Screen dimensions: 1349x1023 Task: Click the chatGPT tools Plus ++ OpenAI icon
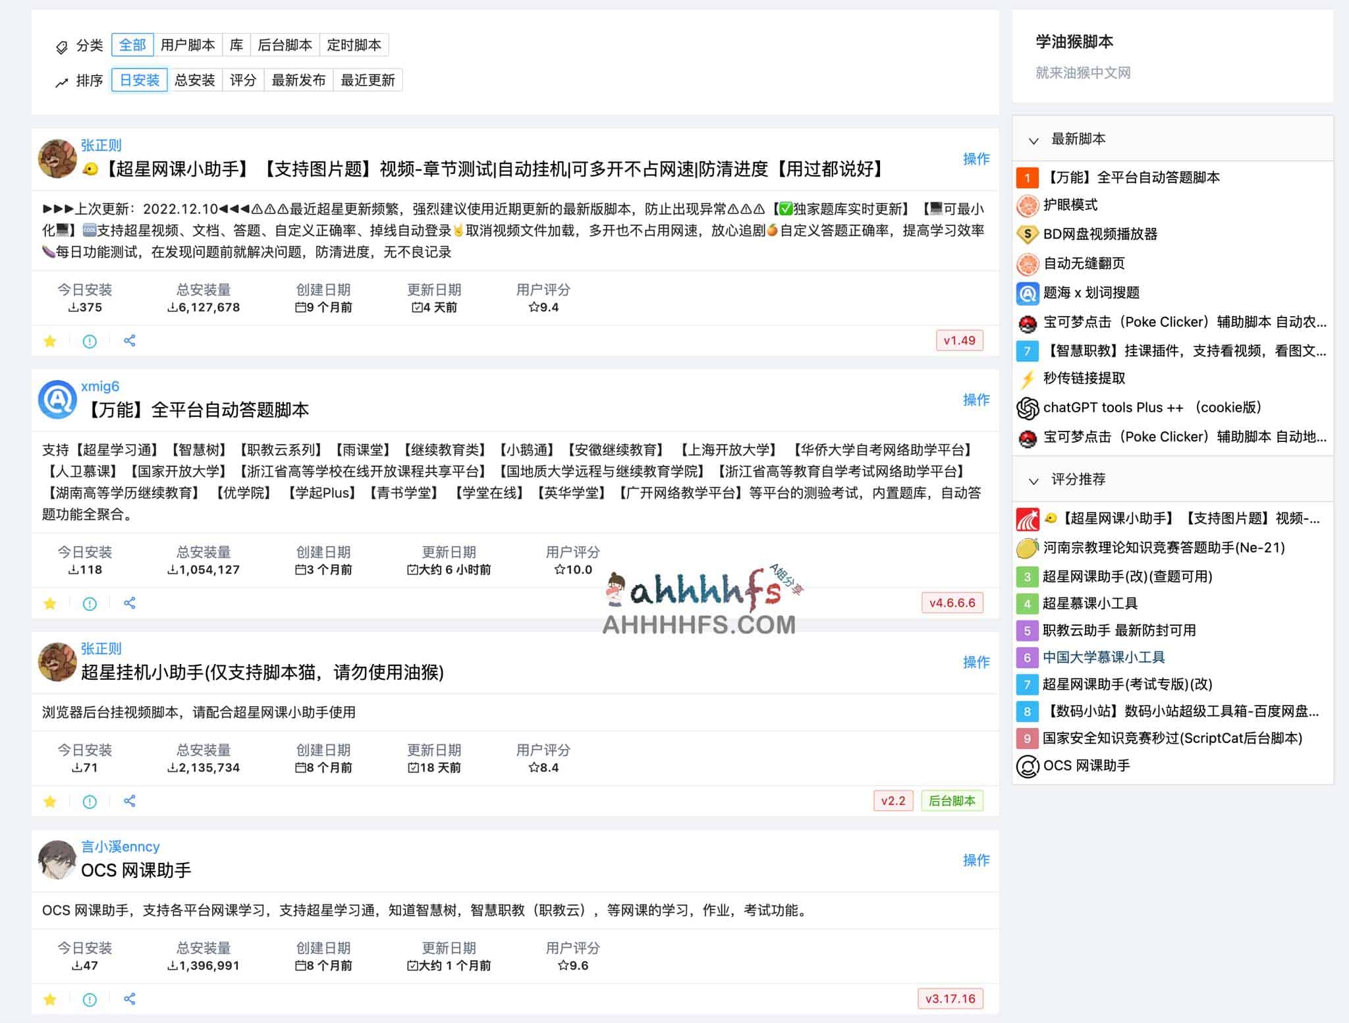point(1027,408)
